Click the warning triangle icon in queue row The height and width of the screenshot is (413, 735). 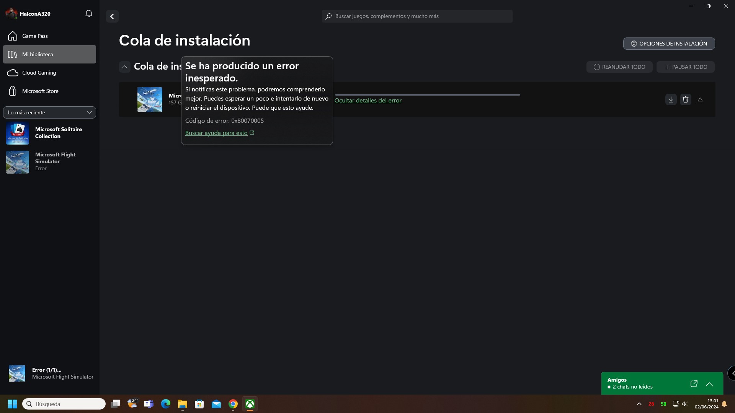click(700, 99)
